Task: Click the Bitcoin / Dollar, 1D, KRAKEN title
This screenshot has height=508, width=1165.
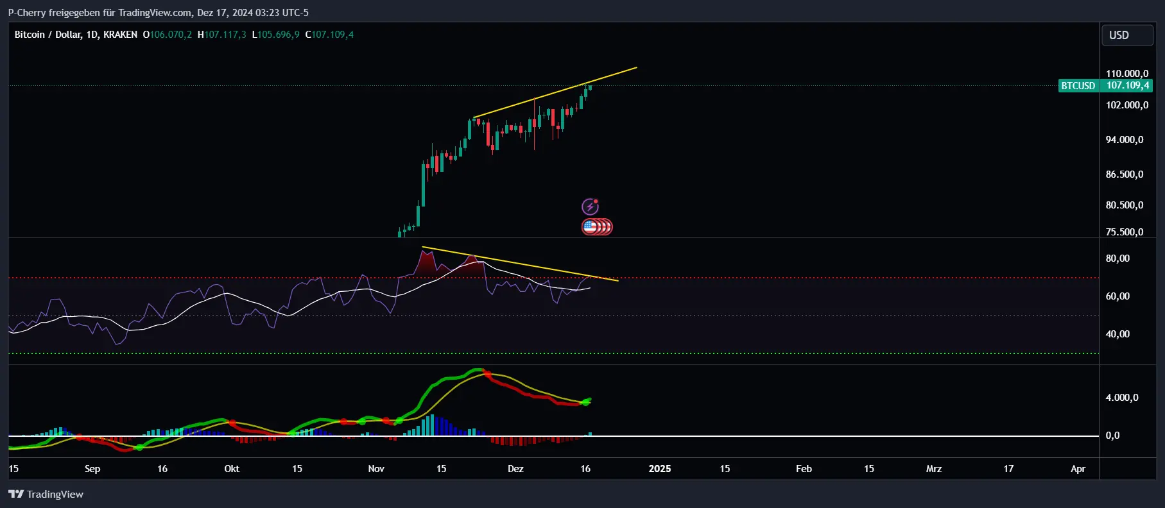Action: [76, 35]
